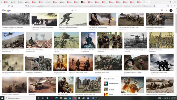This screenshot has width=177, height=100.
Task: Open the running soldier silhouette World War II image
Action: pos(73,19)
